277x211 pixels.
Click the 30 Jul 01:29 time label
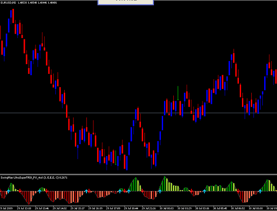185,208
